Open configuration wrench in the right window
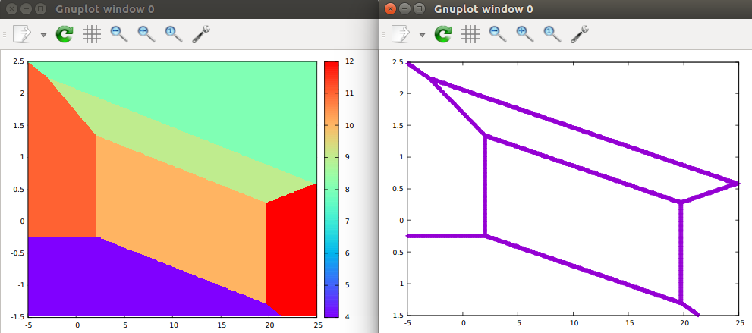752x333 pixels. (x=580, y=34)
